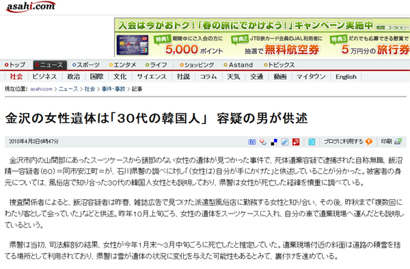Image resolution: width=410 pixels, height=269 pixels.
Task: Open the エンタメ tab
Action: (x=122, y=65)
